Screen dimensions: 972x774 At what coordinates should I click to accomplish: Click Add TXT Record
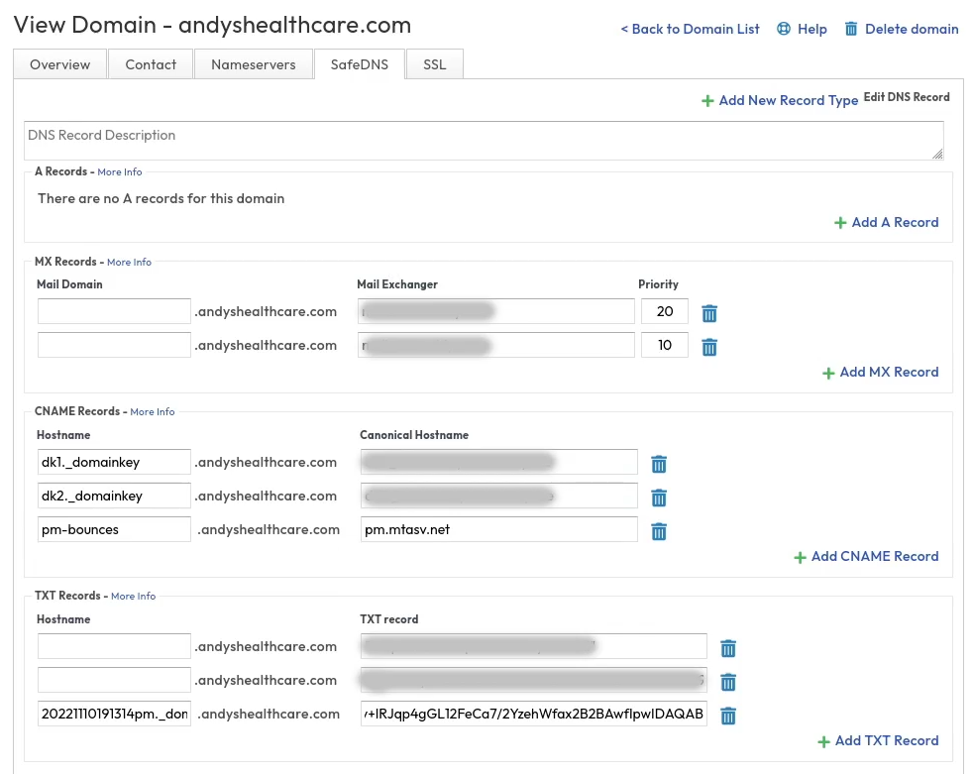coord(887,740)
